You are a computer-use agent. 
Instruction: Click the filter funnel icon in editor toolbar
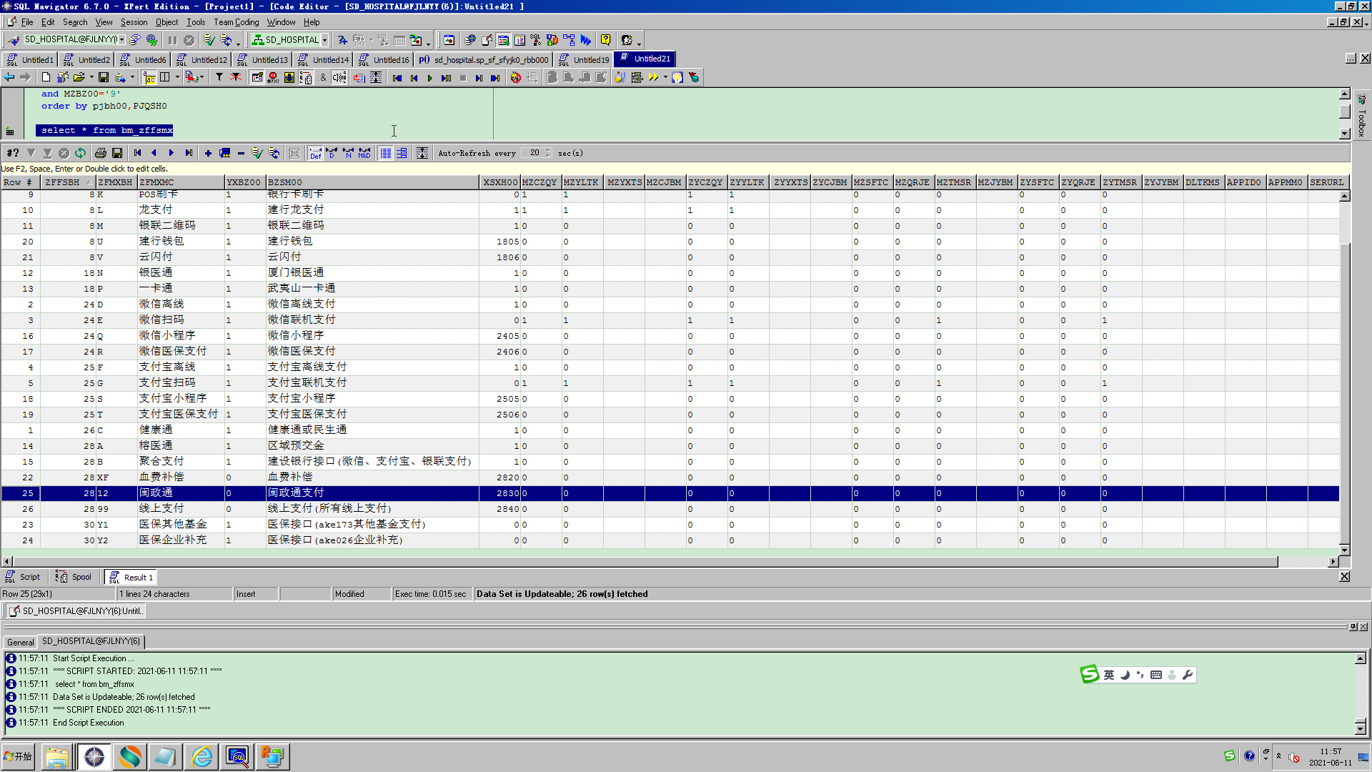pos(219,77)
